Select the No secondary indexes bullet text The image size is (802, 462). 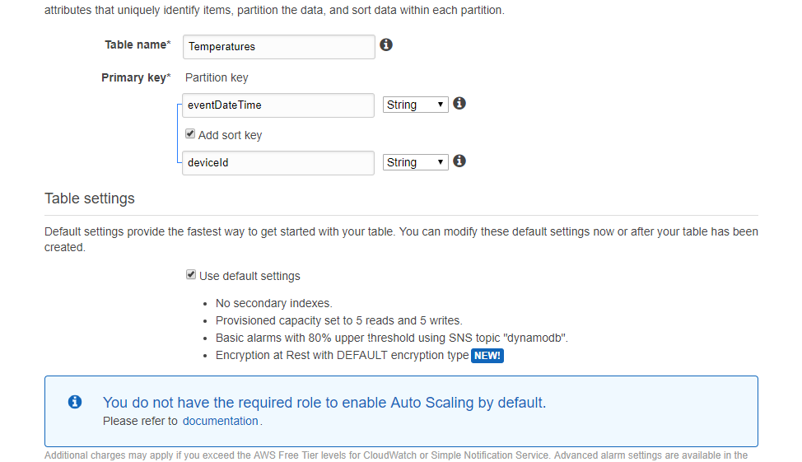[x=273, y=303]
